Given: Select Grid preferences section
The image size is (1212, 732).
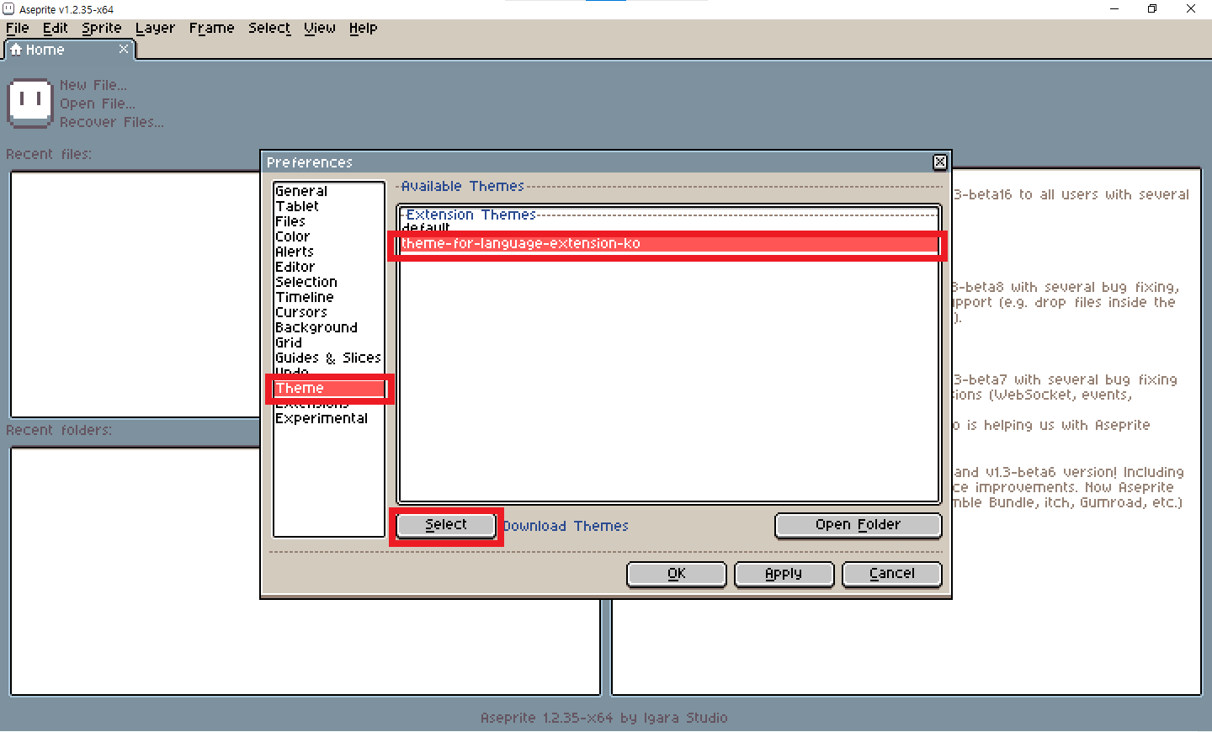Looking at the screenshot, I should (x=329, y=342).
